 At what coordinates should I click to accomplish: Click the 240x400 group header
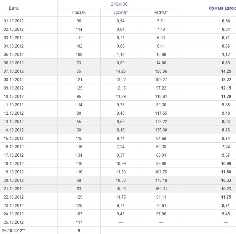[119, 4]
